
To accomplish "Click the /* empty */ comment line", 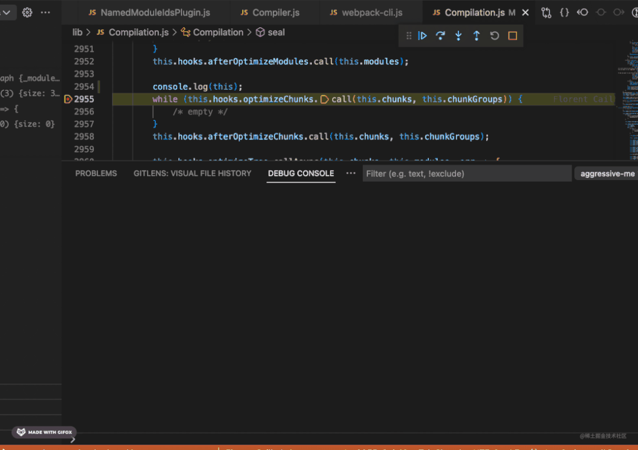I will point(200,112).
